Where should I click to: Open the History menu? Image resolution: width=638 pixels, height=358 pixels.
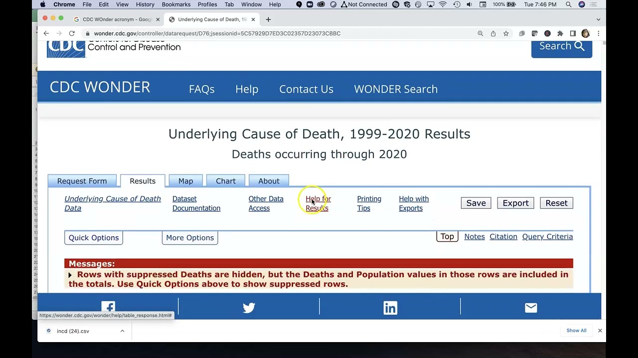coord(145,4)
